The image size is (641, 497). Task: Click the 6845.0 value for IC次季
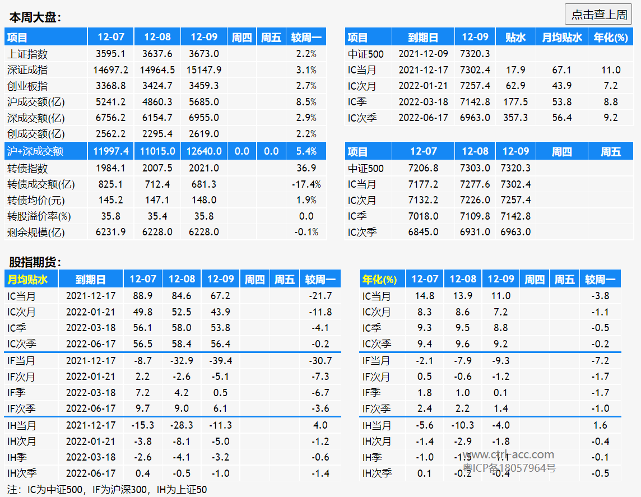click(423, 232)
